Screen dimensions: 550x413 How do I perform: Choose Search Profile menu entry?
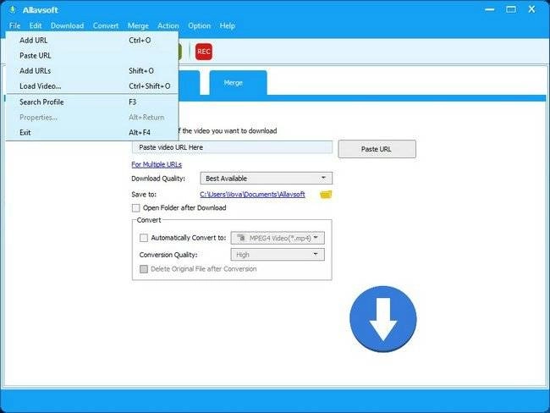(x=92, y=102)
